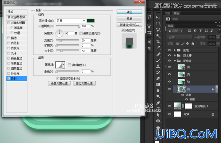Select the Path Selection arrow tool

pyautogui.click(x=158, y=115)
